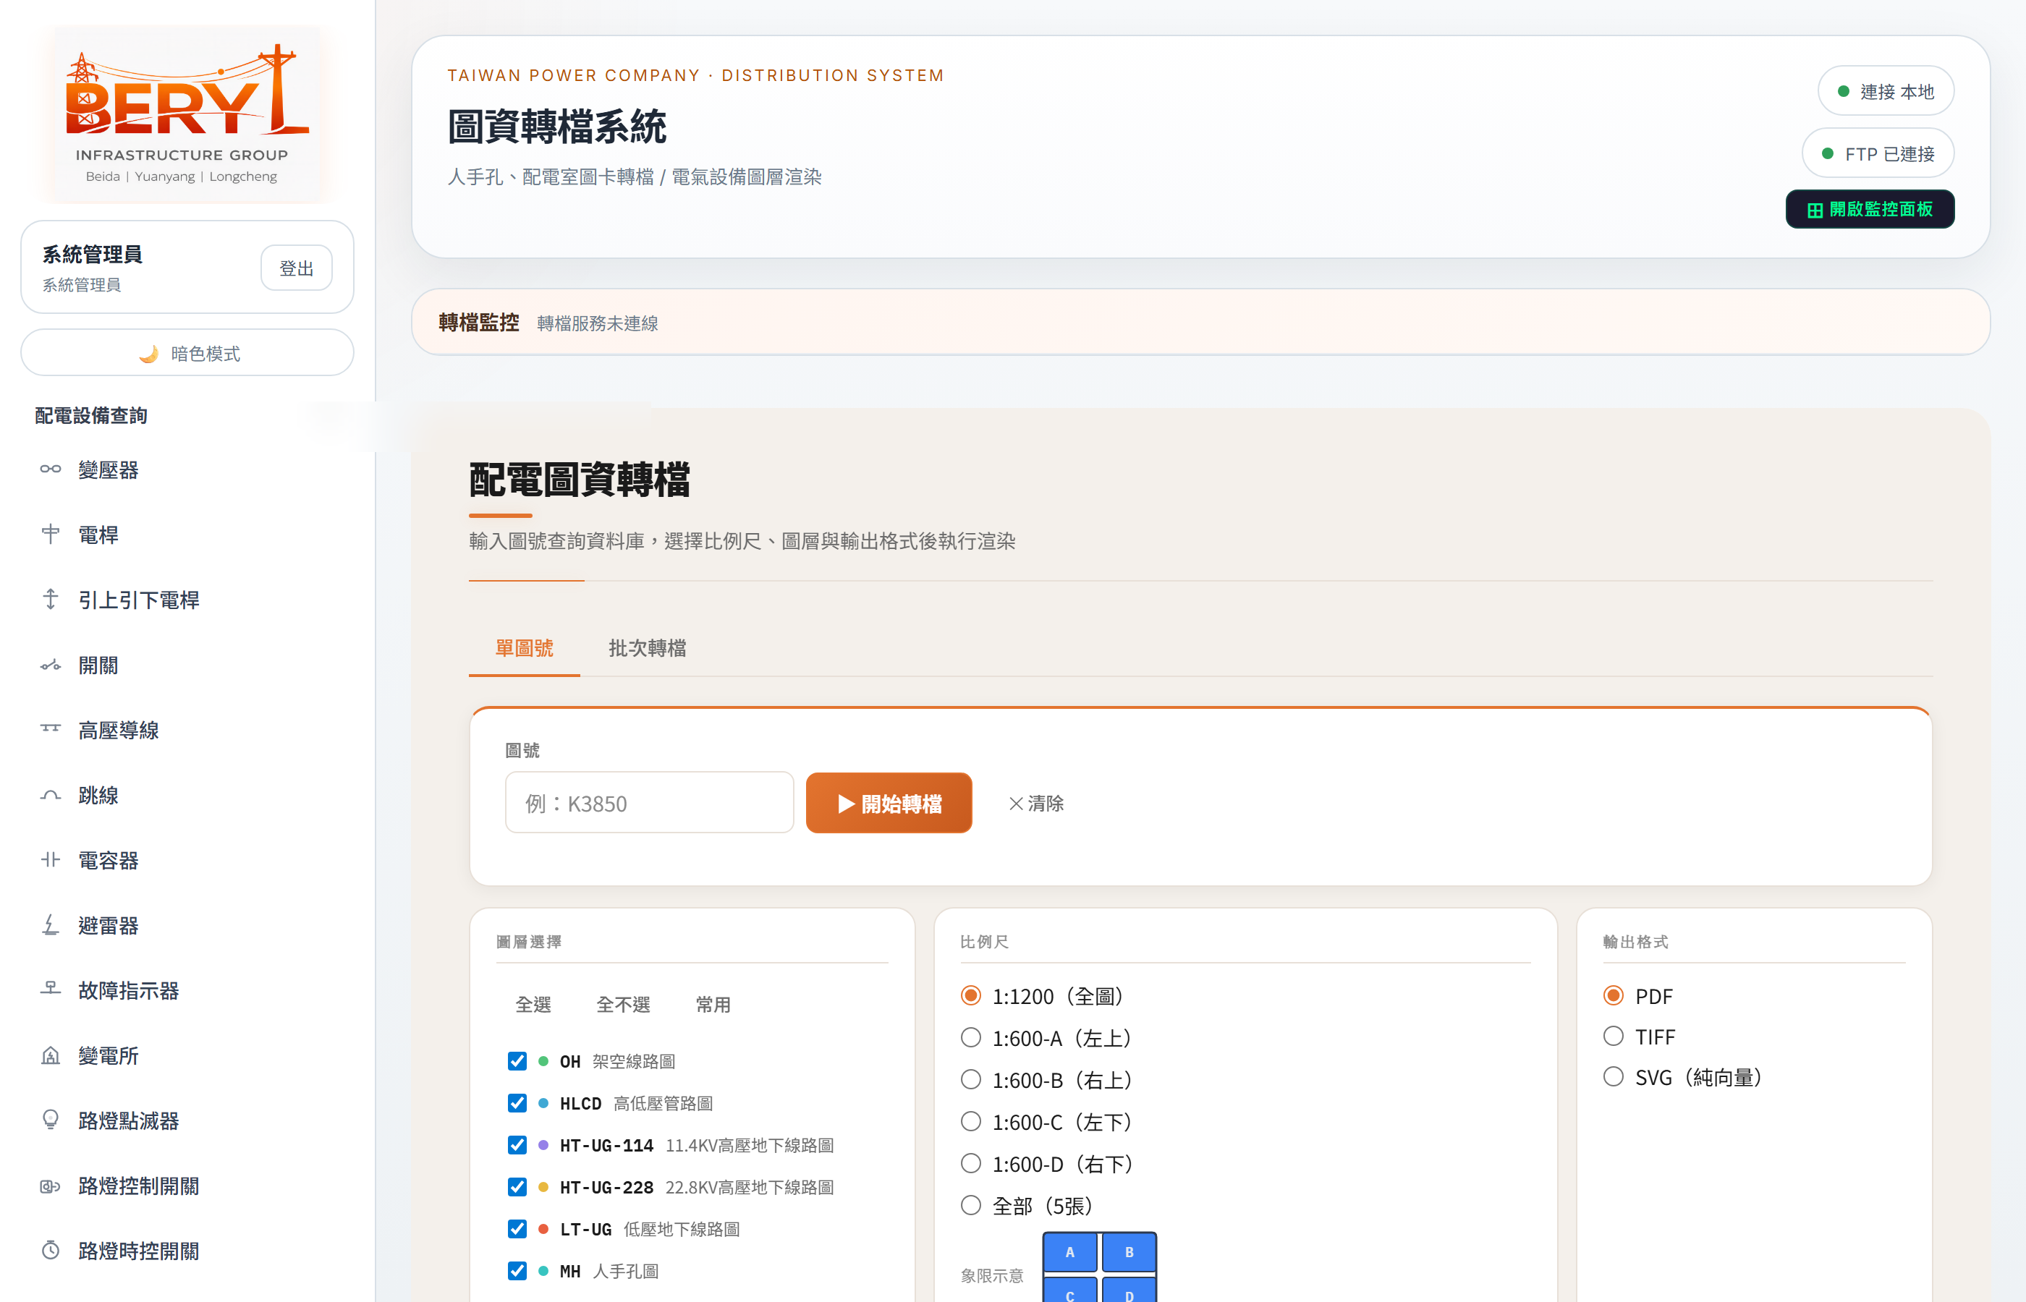The width and height of the screenshot is (2026, 1302).
Task: Click the red dot beside LT-UG
Action: tap(543, 1228)
